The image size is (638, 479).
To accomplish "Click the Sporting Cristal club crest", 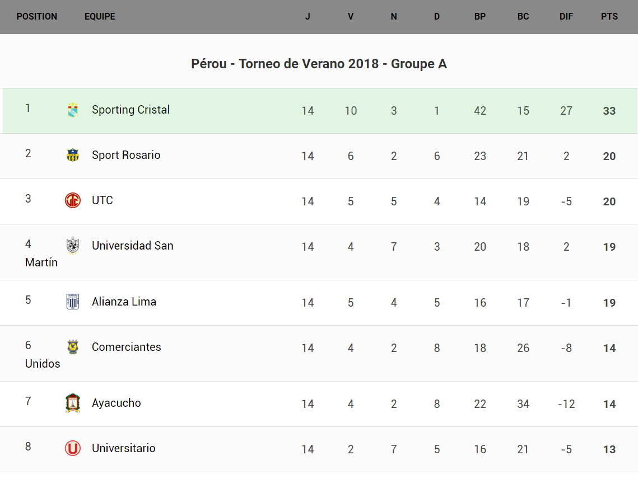I will point(73,110).
